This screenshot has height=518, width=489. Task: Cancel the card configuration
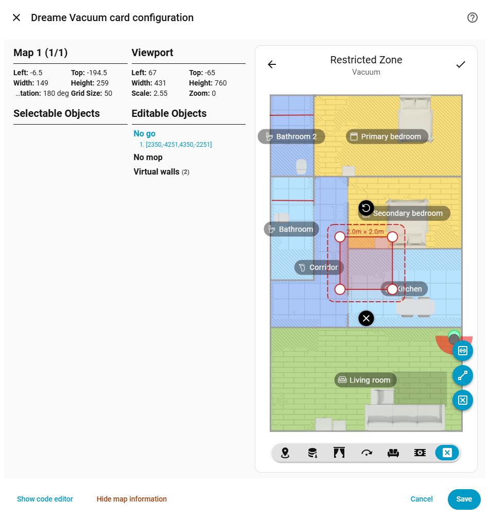422,499
